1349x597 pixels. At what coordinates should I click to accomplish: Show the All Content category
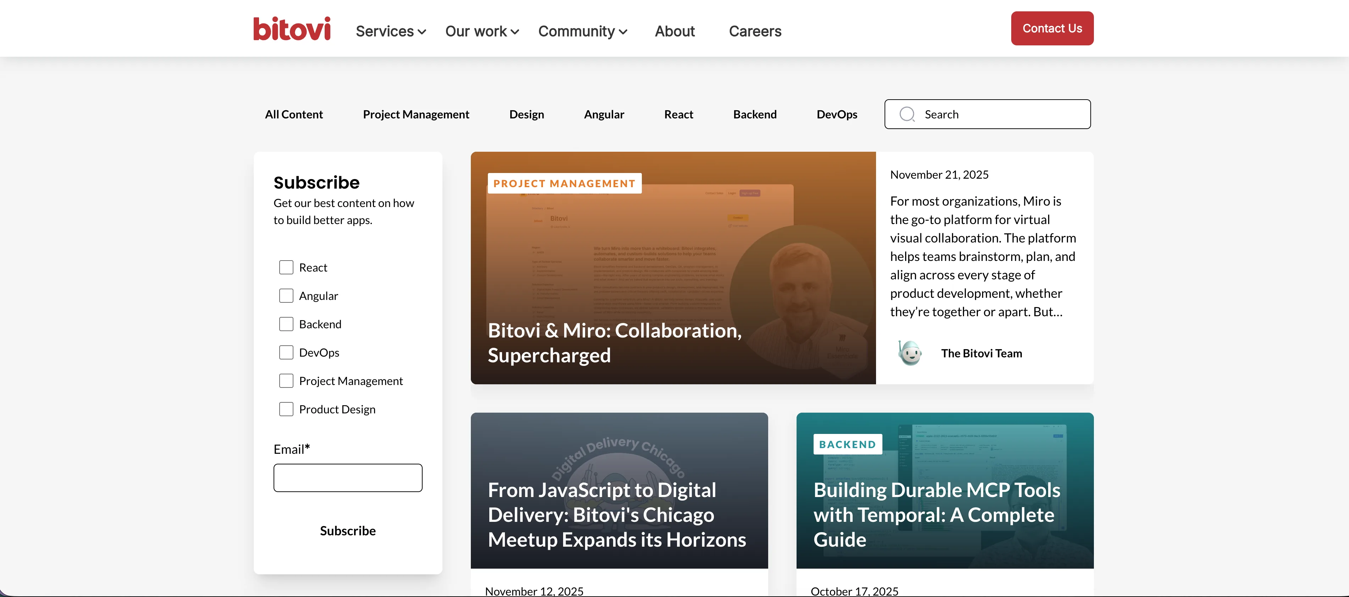tap(294, 114)
